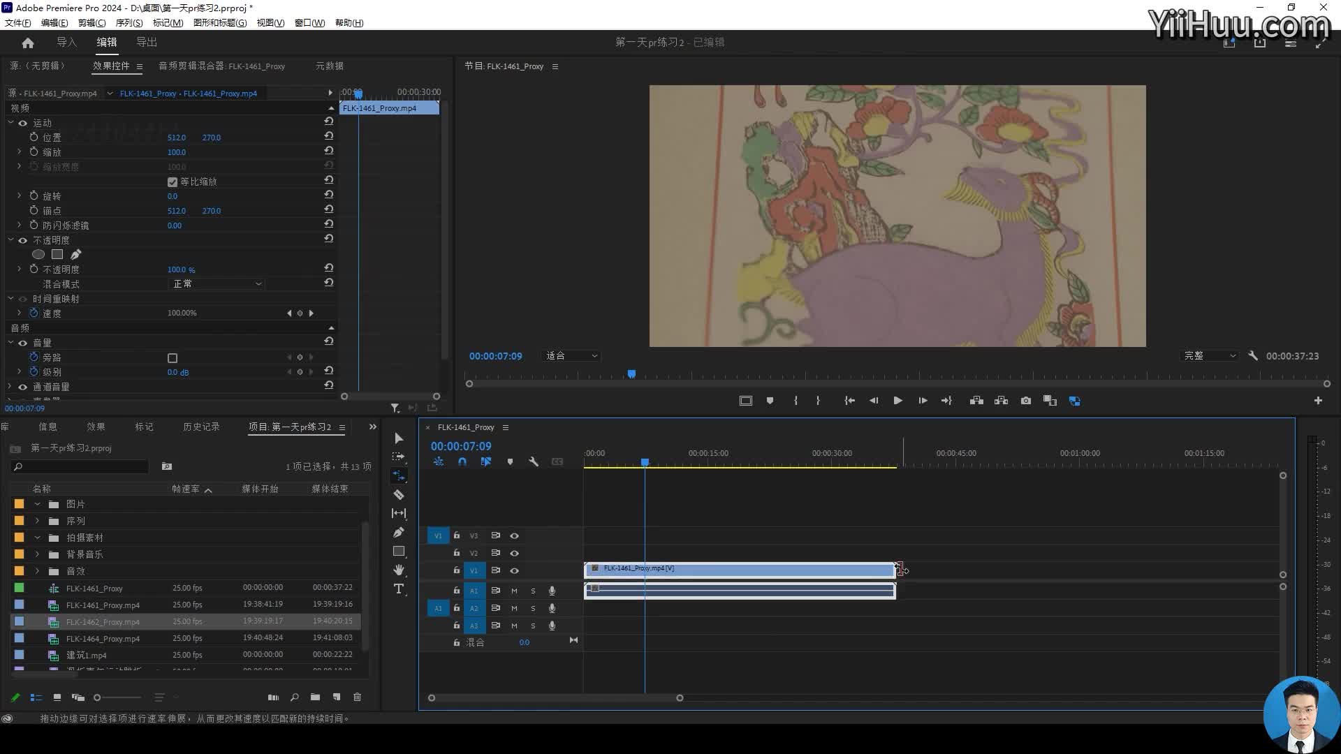The height and width of the screenshot is (754, 1341).
Task: Go to In point
Action: click(x=849, y=401)
